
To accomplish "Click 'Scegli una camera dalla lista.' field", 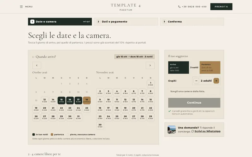I will click(194, 91).
